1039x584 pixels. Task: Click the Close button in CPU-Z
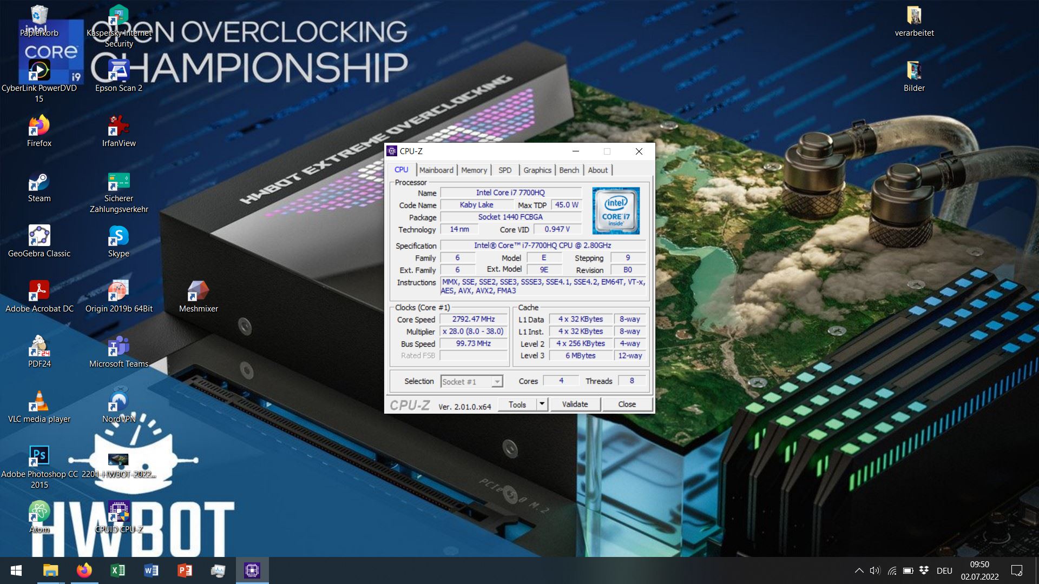point(627,404)
